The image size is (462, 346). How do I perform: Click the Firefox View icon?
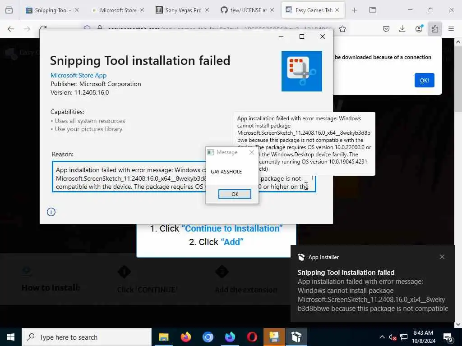[x=9, y=10]
